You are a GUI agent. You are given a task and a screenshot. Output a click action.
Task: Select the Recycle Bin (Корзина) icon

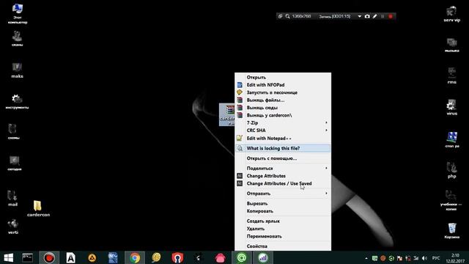(451, 230)
